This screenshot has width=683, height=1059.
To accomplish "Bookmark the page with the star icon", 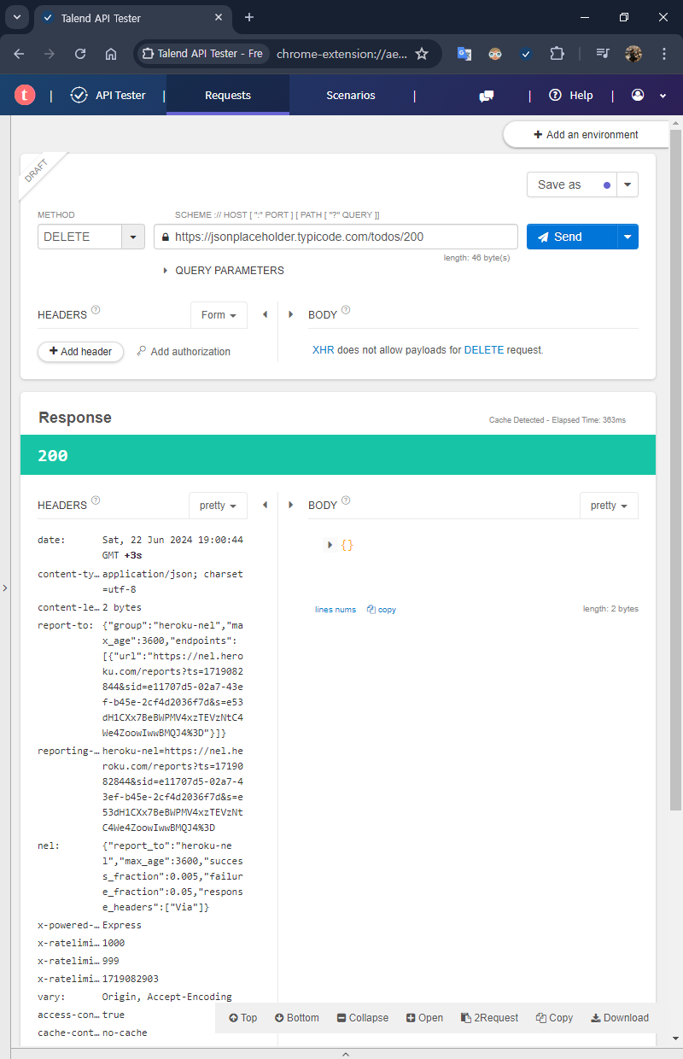I will pyautogui.click(x=422, y=54).
